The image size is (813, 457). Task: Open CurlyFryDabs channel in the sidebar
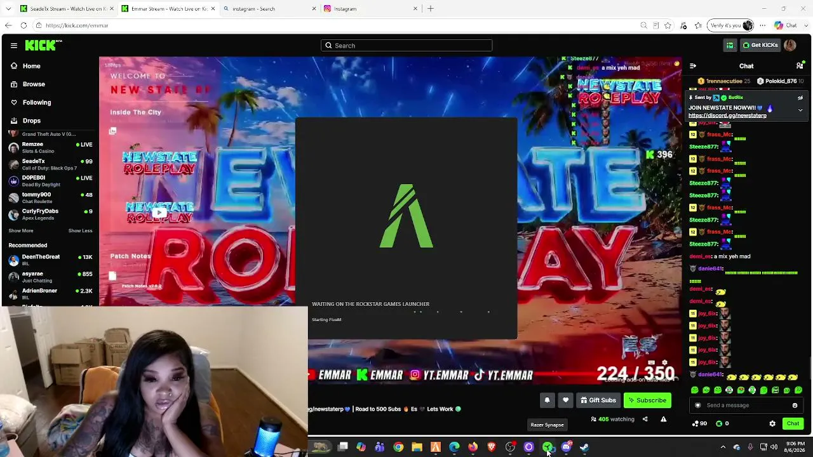click(50, 214)
